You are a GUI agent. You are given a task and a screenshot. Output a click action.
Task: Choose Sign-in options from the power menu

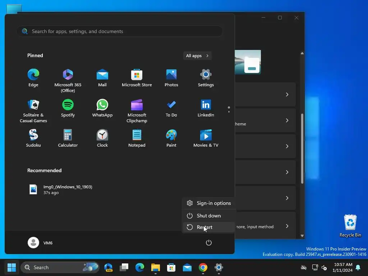click(x=209, y=203)
